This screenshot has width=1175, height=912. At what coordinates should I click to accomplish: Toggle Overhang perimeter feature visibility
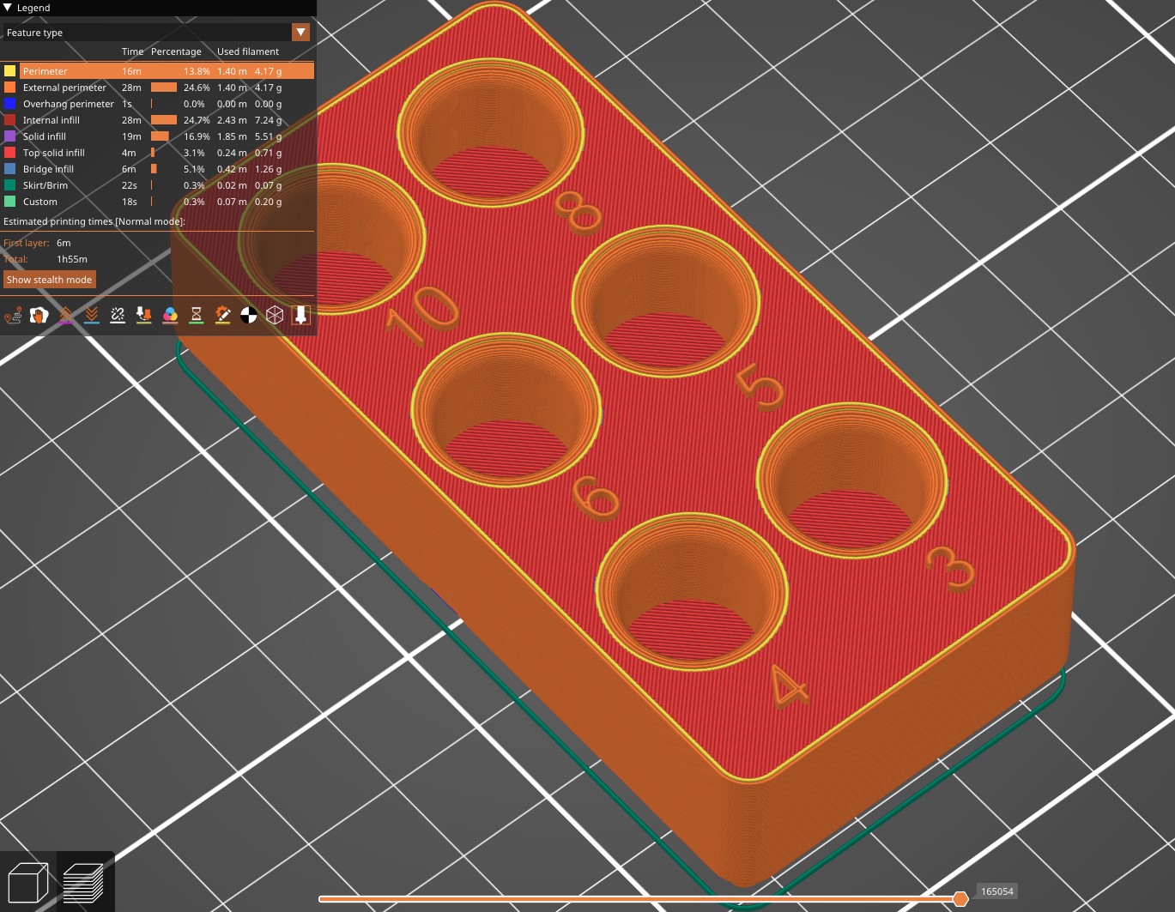(x=158, y=104)
